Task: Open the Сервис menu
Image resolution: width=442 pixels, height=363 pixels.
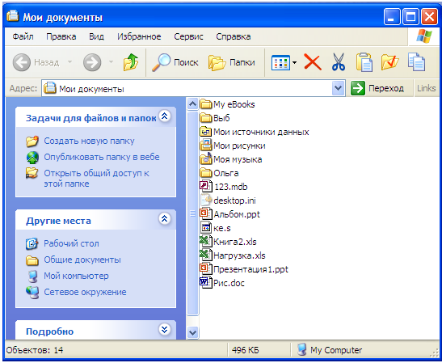Action: tap(188, 36)
